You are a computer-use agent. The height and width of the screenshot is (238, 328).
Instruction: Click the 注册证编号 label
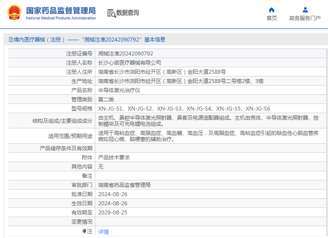point(79,54)
